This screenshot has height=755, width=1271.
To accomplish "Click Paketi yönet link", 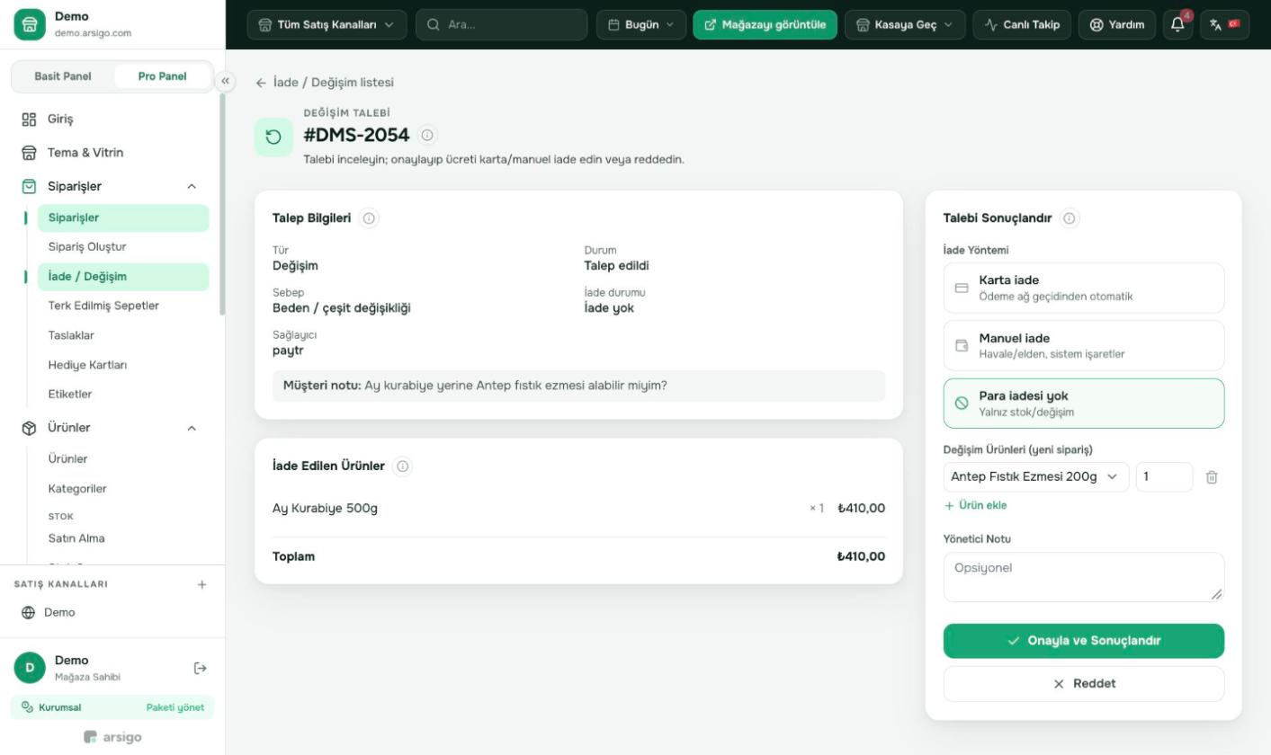I will [175, 707].
